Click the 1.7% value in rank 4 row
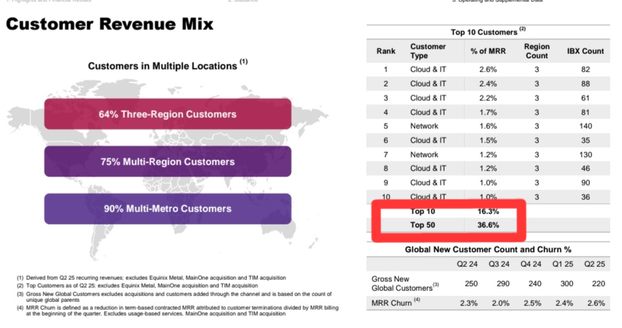 (x=488, y=113)
